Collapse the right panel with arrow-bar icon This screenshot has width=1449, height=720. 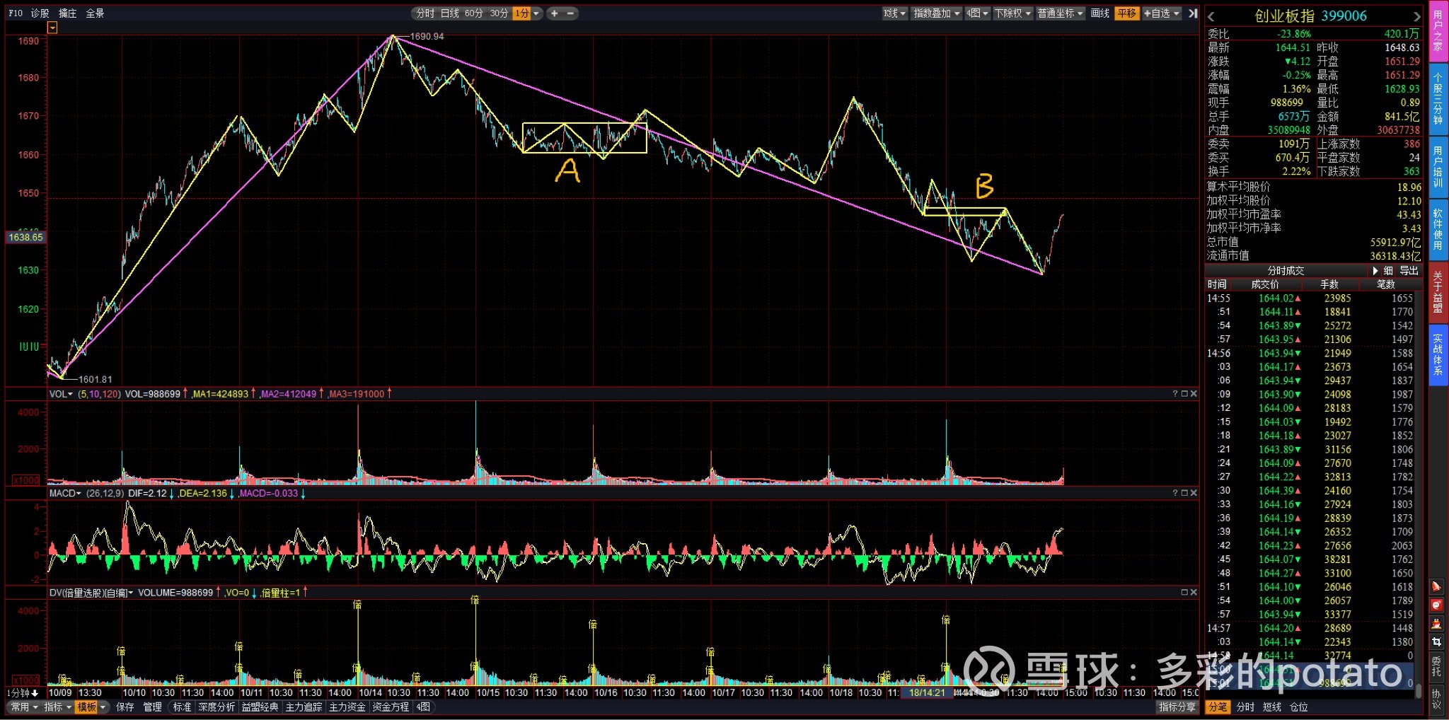(x=1193, y=13)
